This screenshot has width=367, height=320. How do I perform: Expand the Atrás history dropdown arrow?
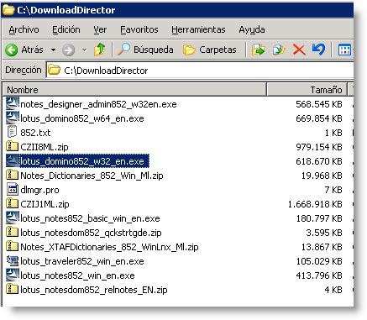coord(53,50)
